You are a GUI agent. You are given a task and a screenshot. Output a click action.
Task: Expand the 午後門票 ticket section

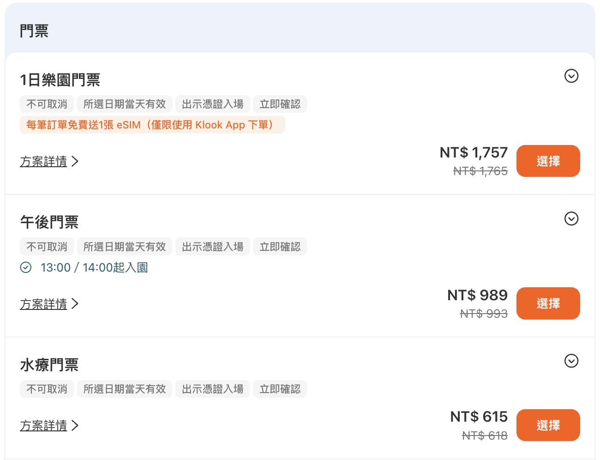click(571, 218)
